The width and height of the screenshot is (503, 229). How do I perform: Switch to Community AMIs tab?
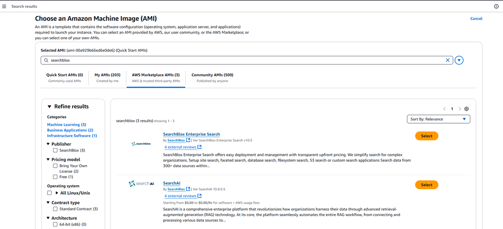coord(212,77)
